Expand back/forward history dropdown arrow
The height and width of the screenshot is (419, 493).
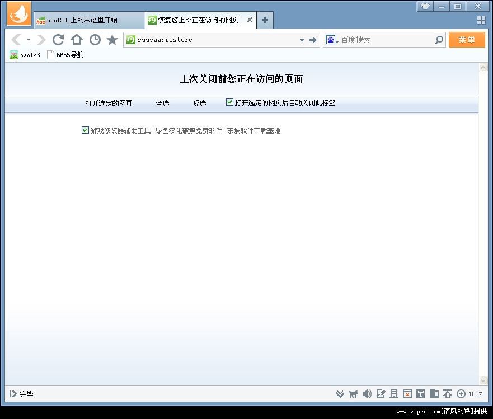pyautogui.click(x=29, y=40)
